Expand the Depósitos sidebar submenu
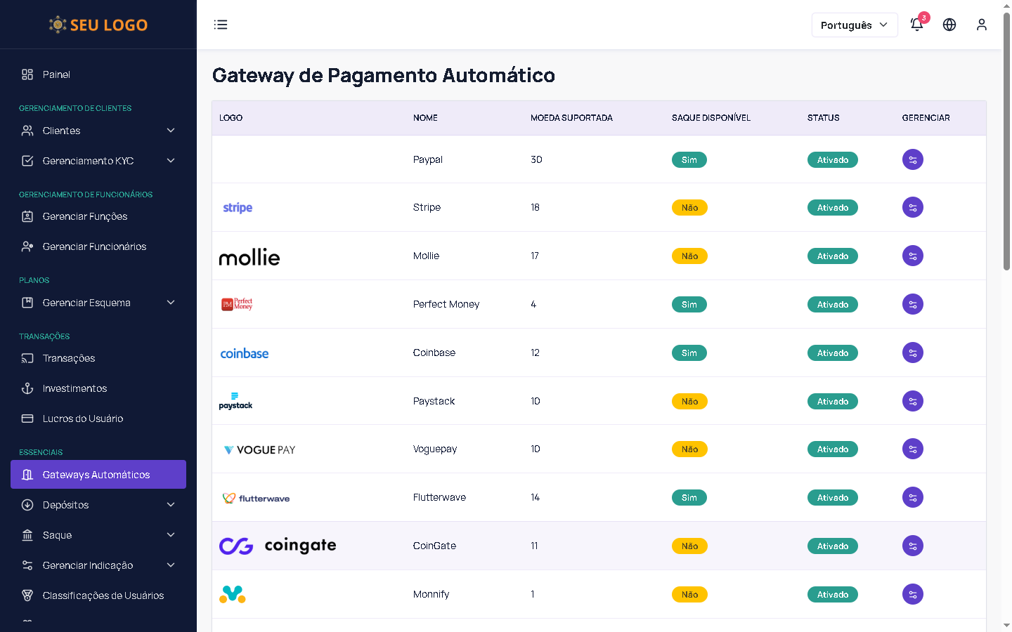Viewport: 1012px width, 632px height. pyautogui.click(x=98, y=505)
